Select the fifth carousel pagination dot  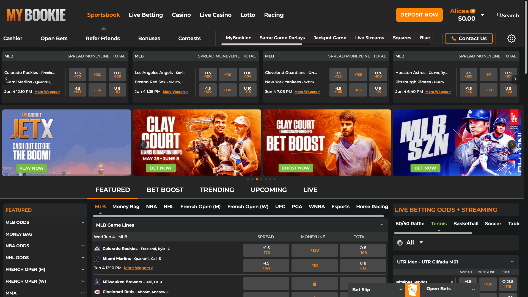click(265, 179)
